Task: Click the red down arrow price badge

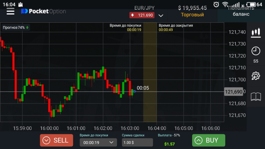Action: tap(141, 15)
